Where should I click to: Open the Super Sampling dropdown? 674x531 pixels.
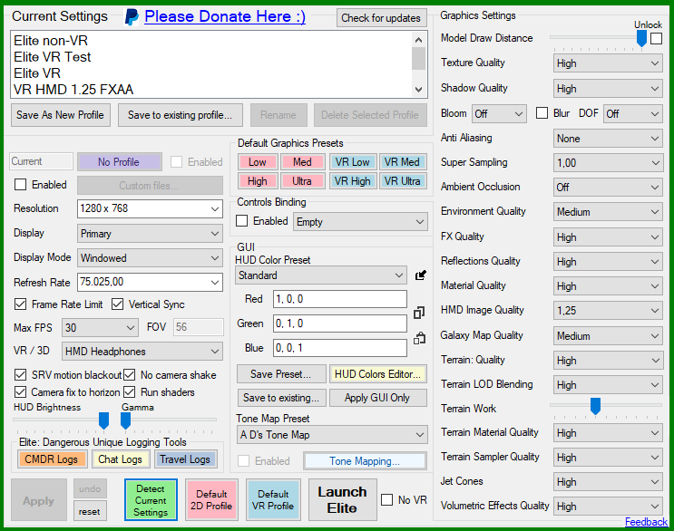(608, 163)
